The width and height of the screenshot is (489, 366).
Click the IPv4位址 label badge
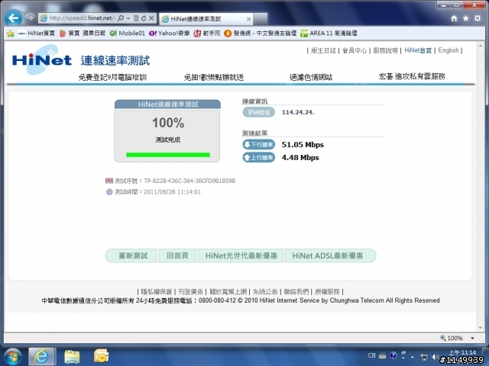pyautogui.click(x=258, y=112)
